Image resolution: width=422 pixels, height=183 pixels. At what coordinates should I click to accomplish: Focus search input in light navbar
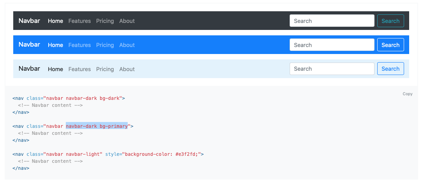pos(332,69)
